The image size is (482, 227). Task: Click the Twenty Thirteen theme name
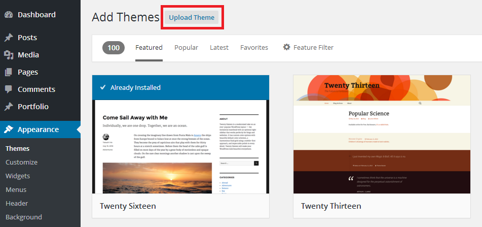331,206
